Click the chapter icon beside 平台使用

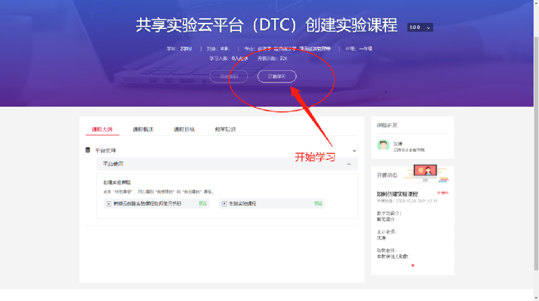pos(88,150)
